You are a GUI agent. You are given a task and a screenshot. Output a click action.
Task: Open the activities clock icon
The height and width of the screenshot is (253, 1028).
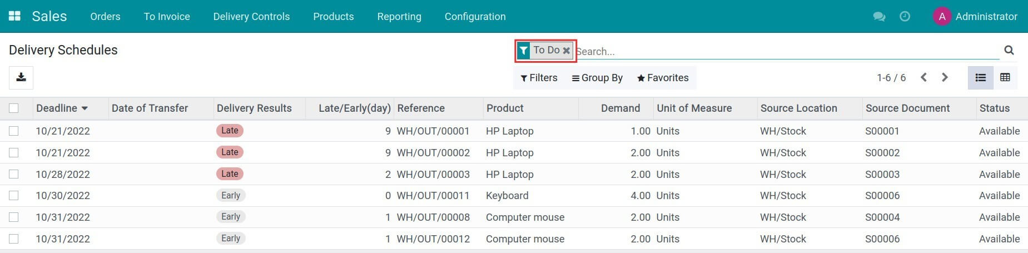tap(905, 17)
